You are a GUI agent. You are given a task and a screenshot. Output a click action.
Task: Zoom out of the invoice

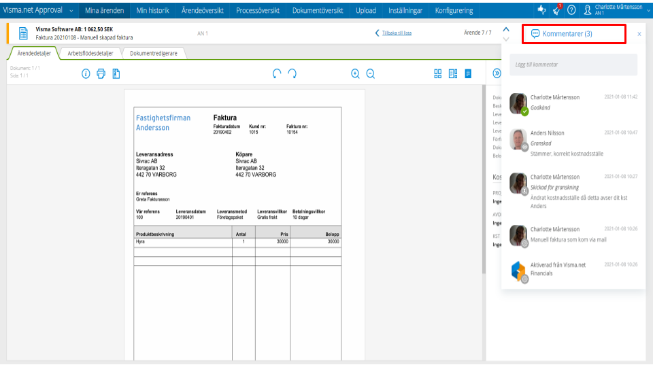tap(371, 73)
